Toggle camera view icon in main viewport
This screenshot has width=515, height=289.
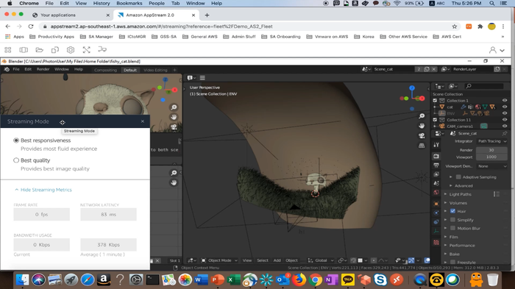point(422,135)
